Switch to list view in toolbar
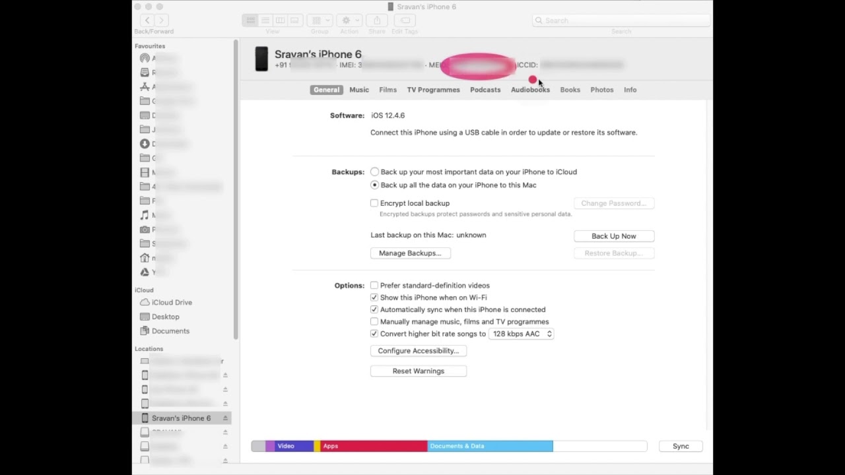The height and width of the screenshot is (475, 845). coord(265,20)
